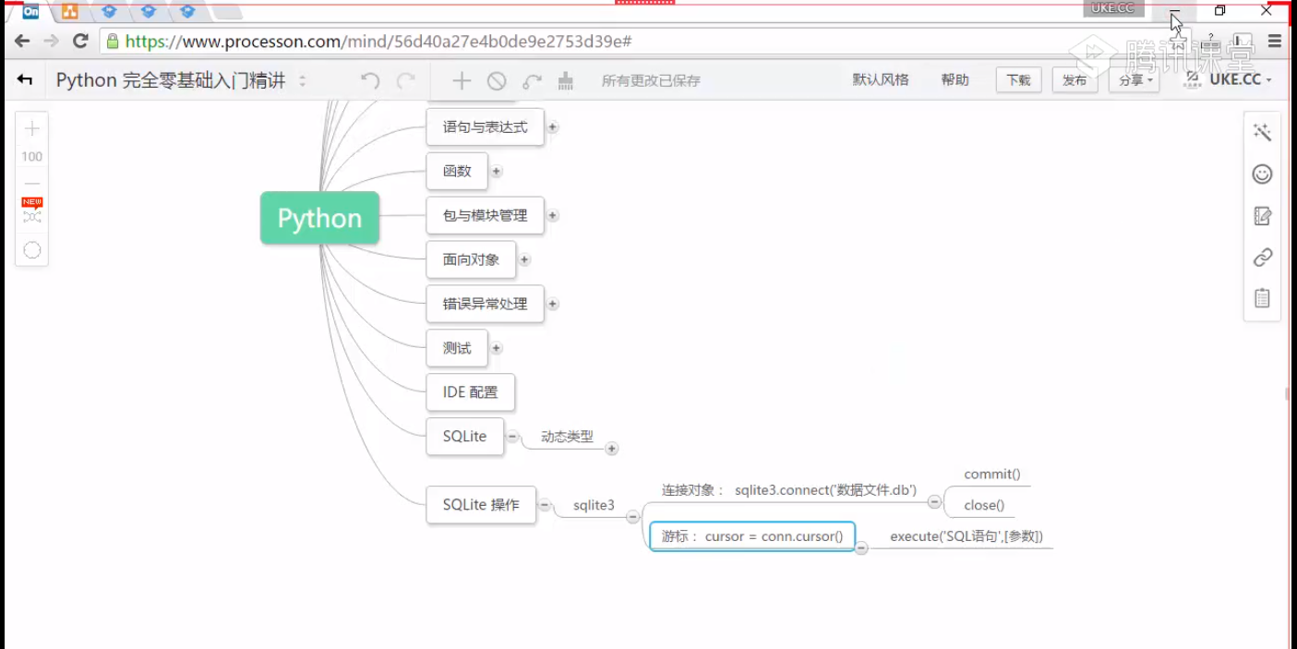Select the sqlite3 subtopic
The image size is (1297, 649).
(x=594, y=505)
